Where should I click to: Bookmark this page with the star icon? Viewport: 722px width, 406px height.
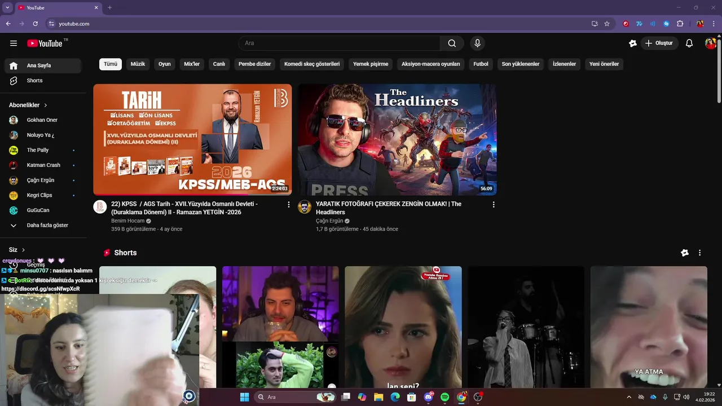tap(607, 24)
